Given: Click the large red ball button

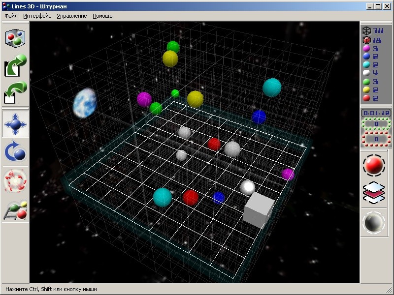Looking at the screenshot, I should point(374,165).
